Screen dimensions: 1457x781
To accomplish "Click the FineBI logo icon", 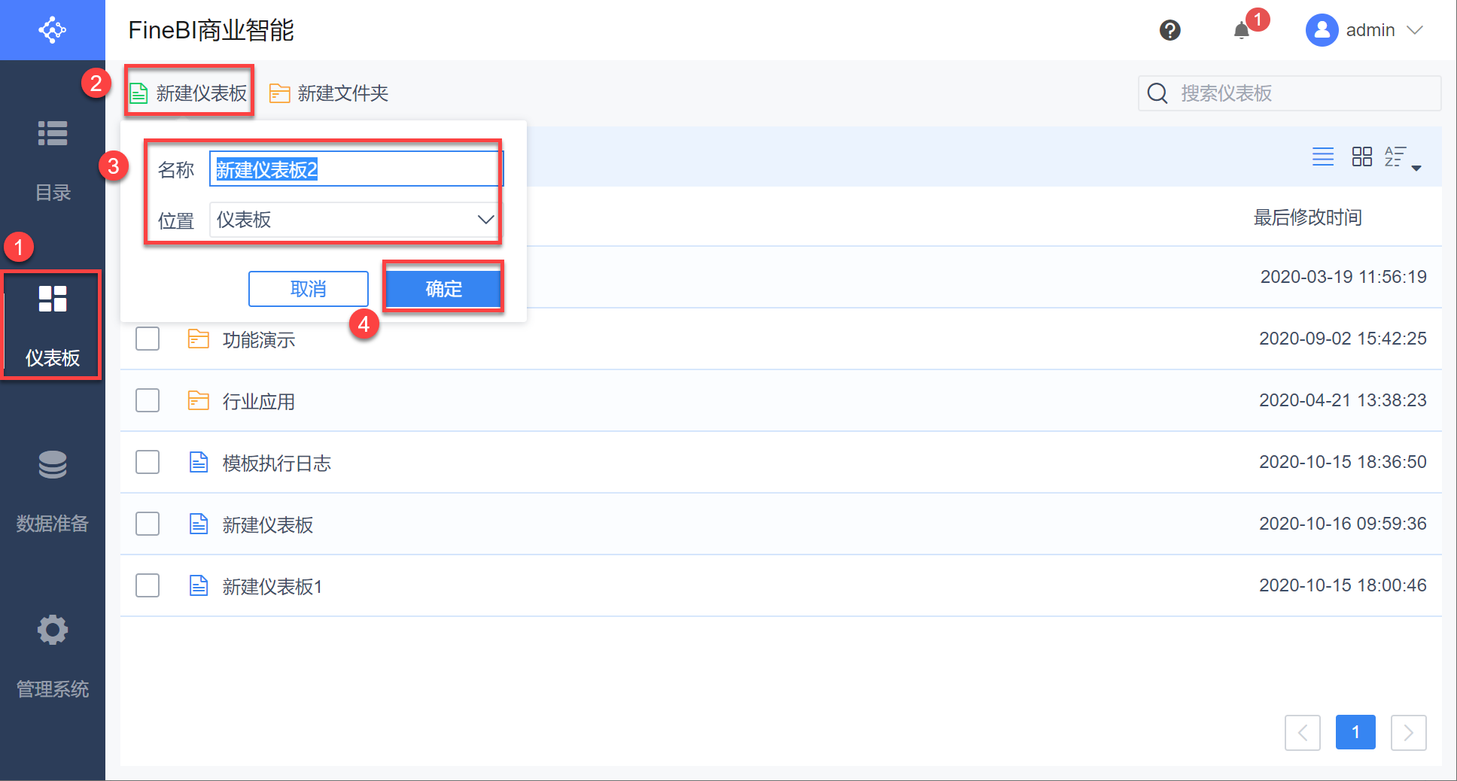I will (x=53, y=30).
